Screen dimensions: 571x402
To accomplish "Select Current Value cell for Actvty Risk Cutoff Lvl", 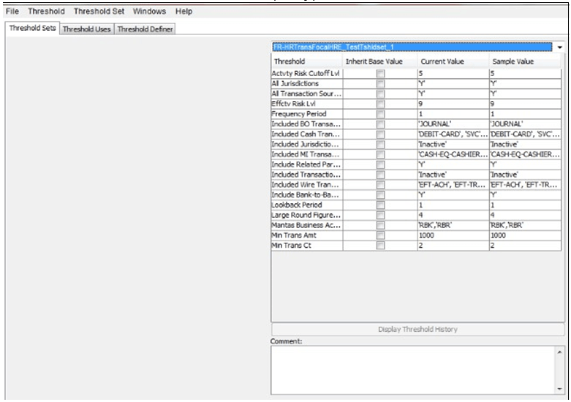I will coord(453,74).
